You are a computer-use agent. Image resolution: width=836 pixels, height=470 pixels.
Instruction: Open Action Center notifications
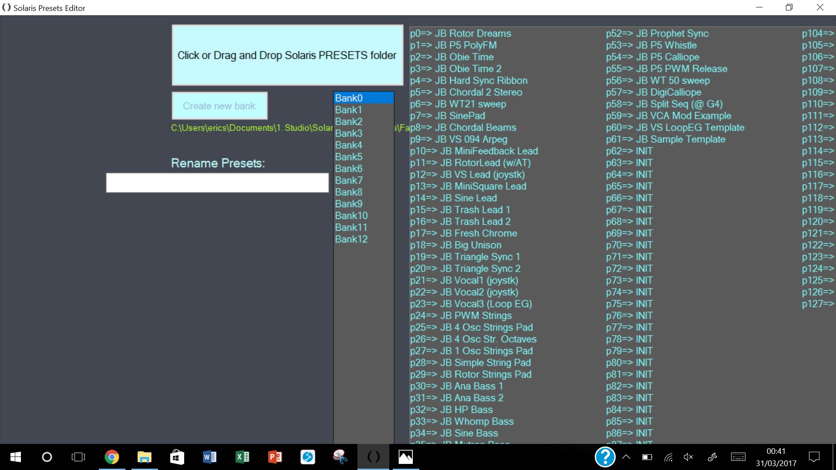coord(814,457)
